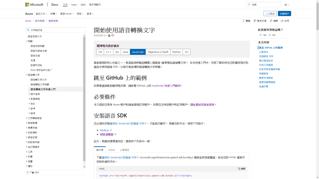
Task: Select the C# language option
Action: coord(100,52)
